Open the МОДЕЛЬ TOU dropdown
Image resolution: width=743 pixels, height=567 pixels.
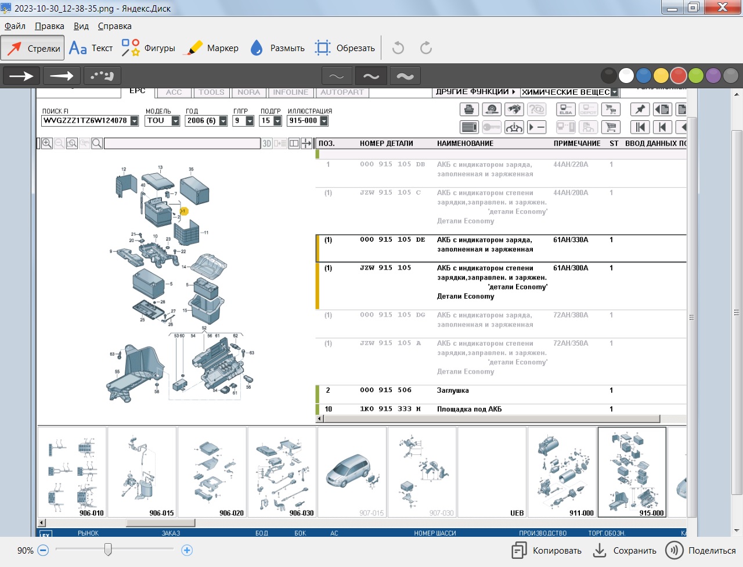point(175,121)
